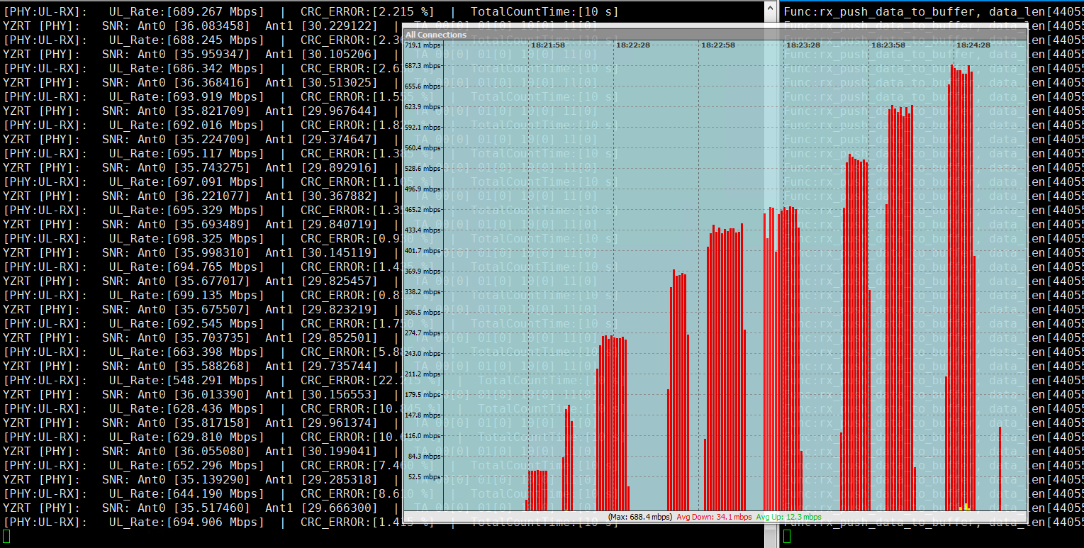
Task: Click the 147.8 mbps axis label
Action: pyautogui.click(x=423, y=415)
